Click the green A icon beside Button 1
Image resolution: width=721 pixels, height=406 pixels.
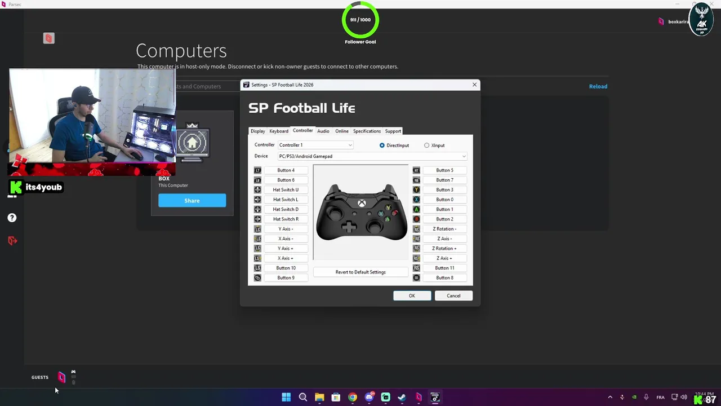point(416,209)
